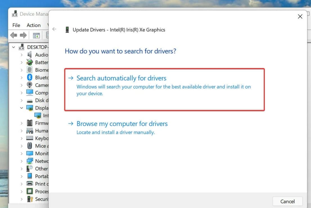Expand the Biometric devices category

(21, 70)
